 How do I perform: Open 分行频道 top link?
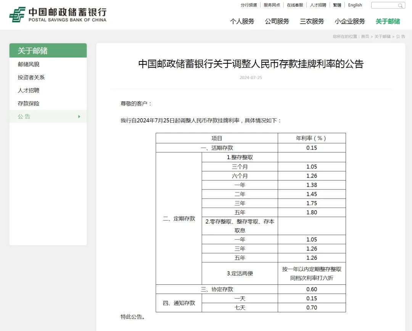pos(249,5)
